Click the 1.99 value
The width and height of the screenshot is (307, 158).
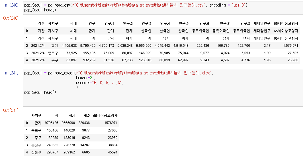tap(267, 53)
